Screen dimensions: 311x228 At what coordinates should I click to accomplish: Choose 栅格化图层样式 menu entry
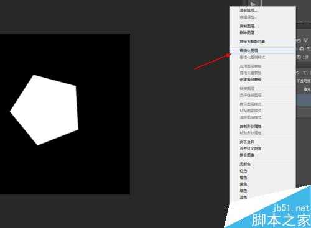pyautogui.click(x=253, y=57)
